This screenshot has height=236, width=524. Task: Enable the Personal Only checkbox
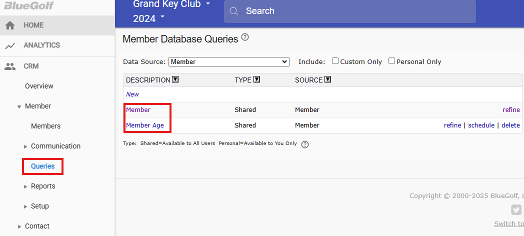(391, 61)
